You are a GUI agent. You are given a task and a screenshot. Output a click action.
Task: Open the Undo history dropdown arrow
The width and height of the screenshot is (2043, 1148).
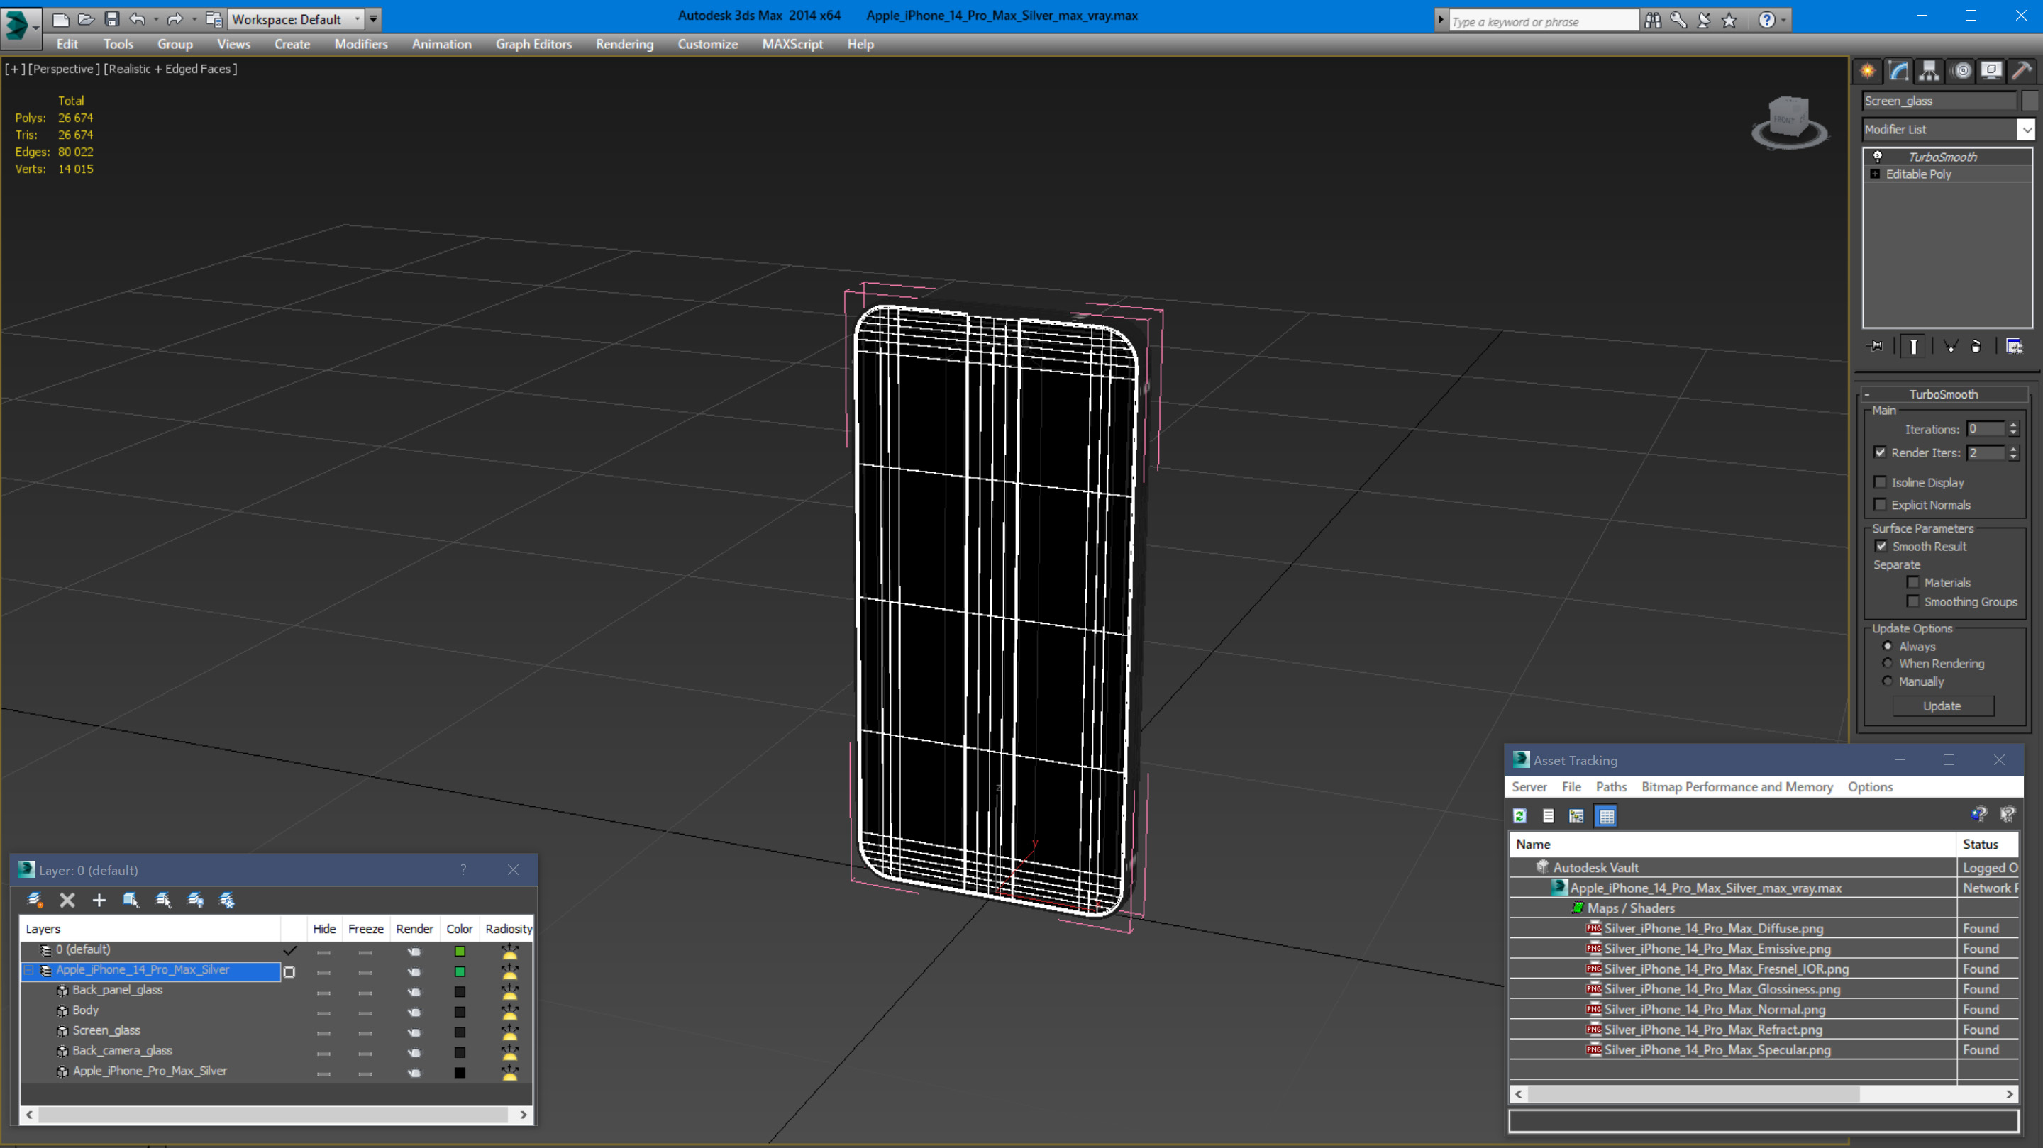(155, 19)
